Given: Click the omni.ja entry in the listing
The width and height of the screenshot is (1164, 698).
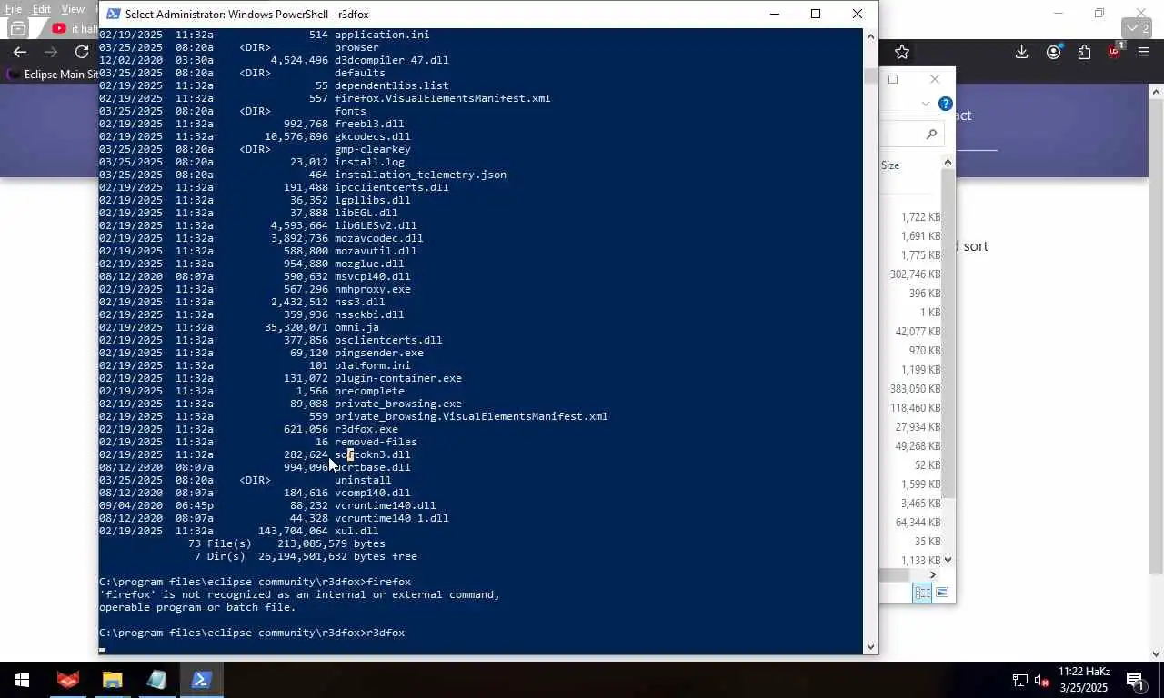Looking at the screenshot, I should 356,327.
